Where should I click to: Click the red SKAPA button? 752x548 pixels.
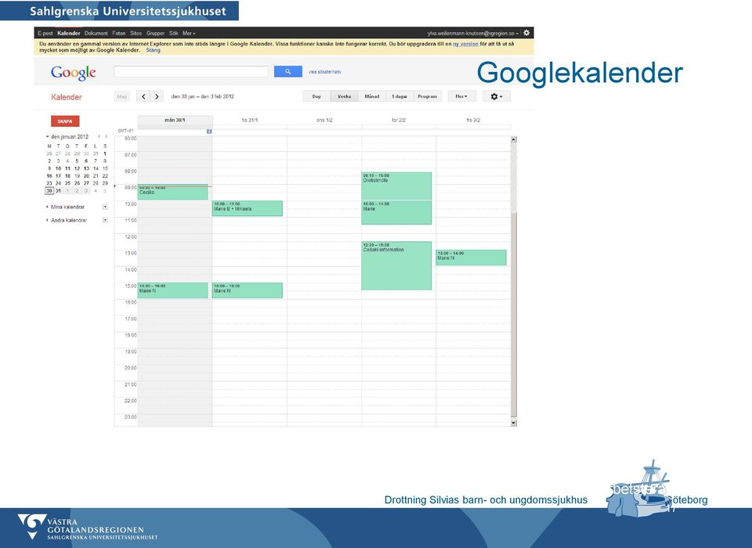click(x=65, y=121)
